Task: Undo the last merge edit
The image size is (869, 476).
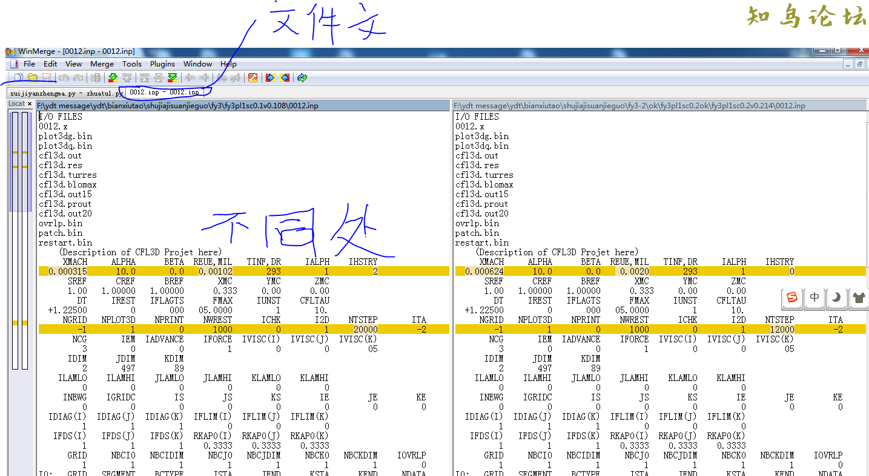Action: pyautogui.click(x=64, y=77)
